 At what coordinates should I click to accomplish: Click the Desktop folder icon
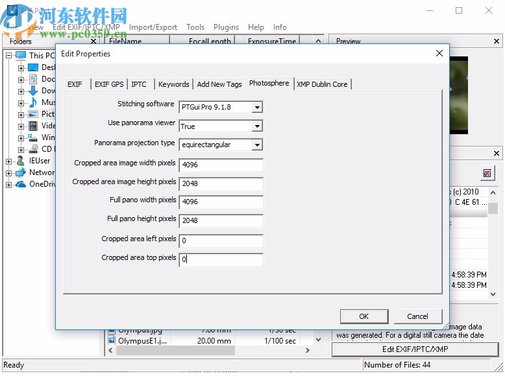(x=33, y=67)
